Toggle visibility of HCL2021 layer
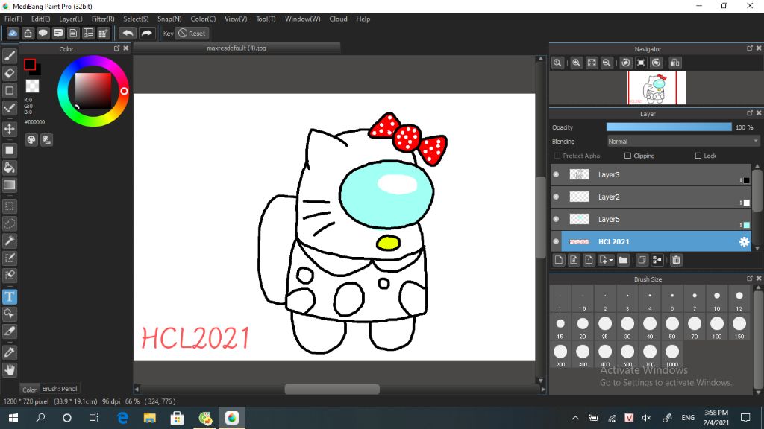Viewport: 764px width, 429px height. click(x=556, y=242)
